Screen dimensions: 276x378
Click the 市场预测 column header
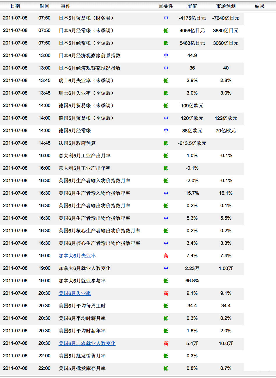tap(226, 6)
